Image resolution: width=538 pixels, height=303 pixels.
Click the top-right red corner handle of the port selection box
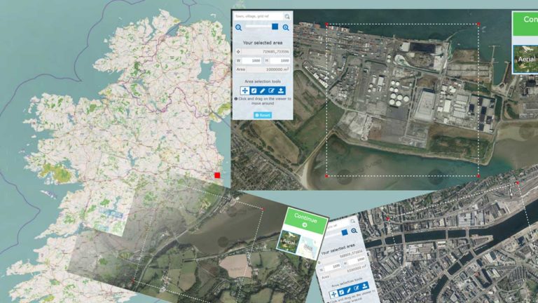478,25
